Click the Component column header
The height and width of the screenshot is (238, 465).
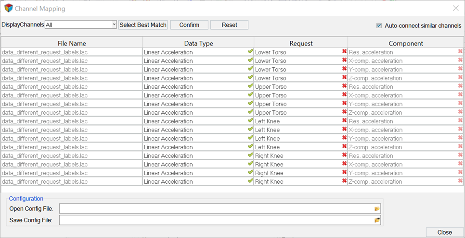coord(406,43)
